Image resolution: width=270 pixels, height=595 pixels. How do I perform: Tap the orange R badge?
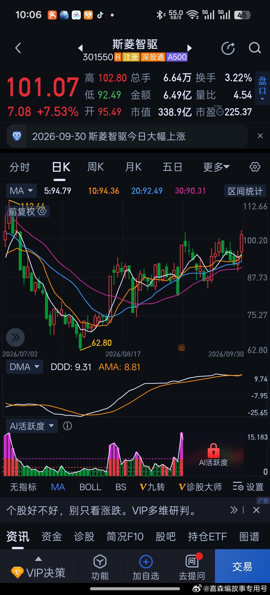pos(118,57)
